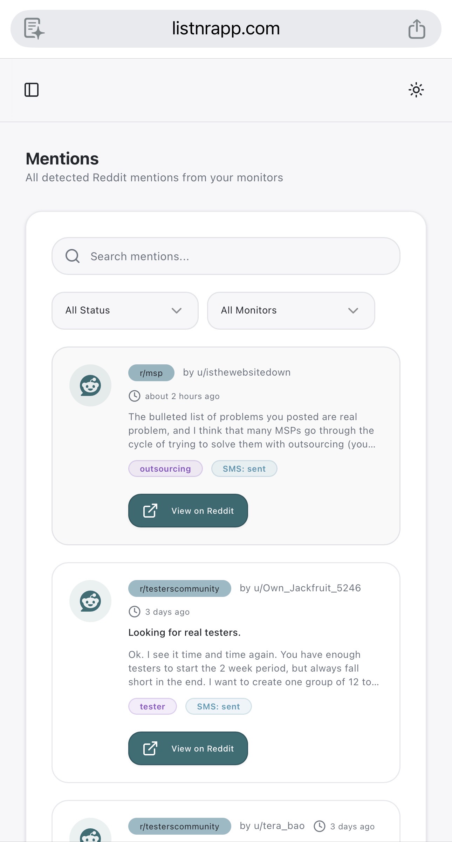Viewport: 452px width, 842px height.
Task: Tap the share icon in the browser toolbar
Action: click(x=417, y=28)
